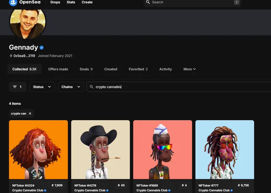The height and width of the screenshot is (193, 271).
Task: Click the Ethereum icon beside wallet address
Action: point(11,56)
